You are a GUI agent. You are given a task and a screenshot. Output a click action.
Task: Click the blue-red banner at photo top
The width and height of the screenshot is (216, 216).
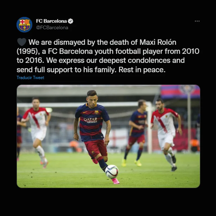pyautogui.click(x=180, y=92)
